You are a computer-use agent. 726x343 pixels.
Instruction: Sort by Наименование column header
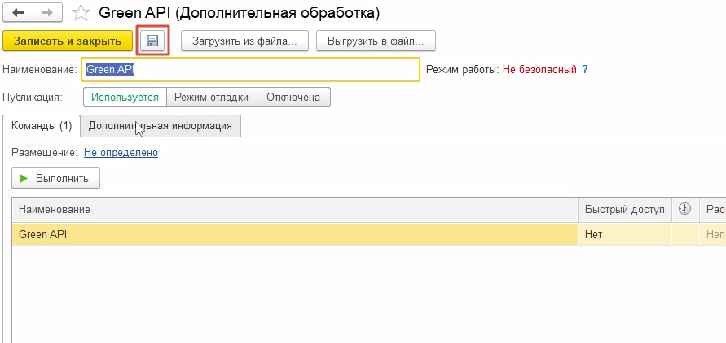[293, 210]
